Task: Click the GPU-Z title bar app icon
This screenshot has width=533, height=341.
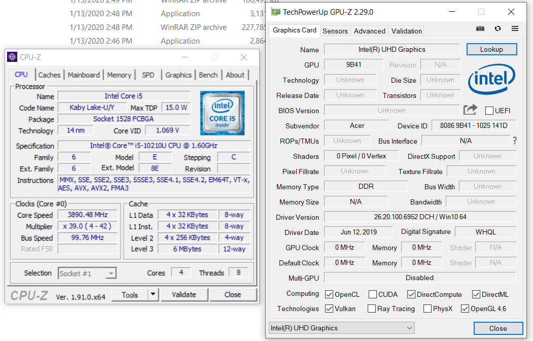Action: click(276, 12)
